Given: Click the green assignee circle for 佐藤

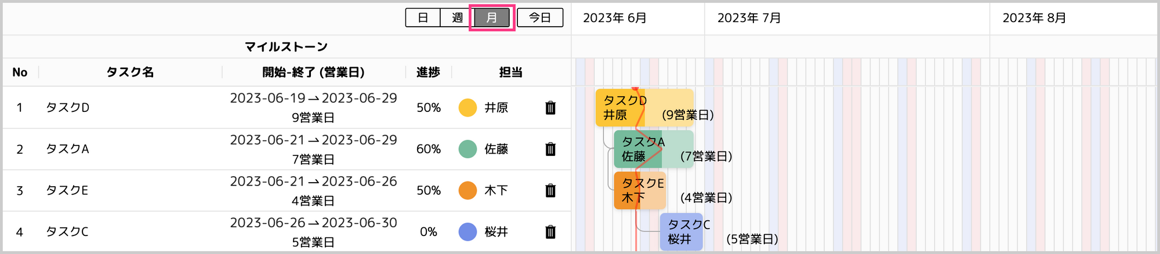Looking at the screenshot, I should point(467,149).
